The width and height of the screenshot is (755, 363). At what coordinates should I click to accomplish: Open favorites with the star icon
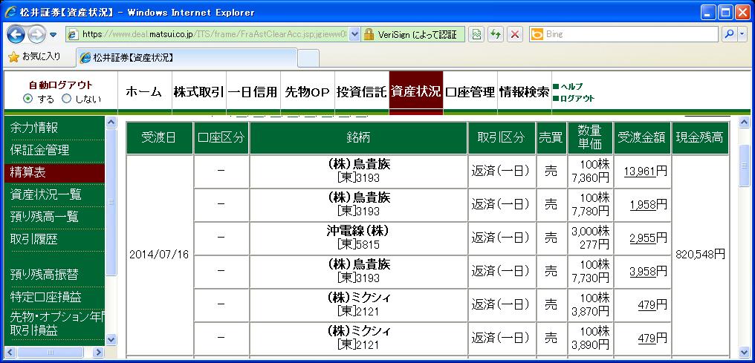(x=13, y=56)
